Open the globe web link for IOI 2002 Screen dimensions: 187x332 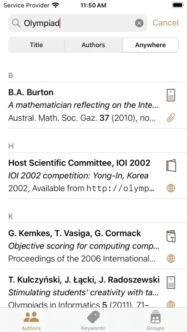(171, 188)
